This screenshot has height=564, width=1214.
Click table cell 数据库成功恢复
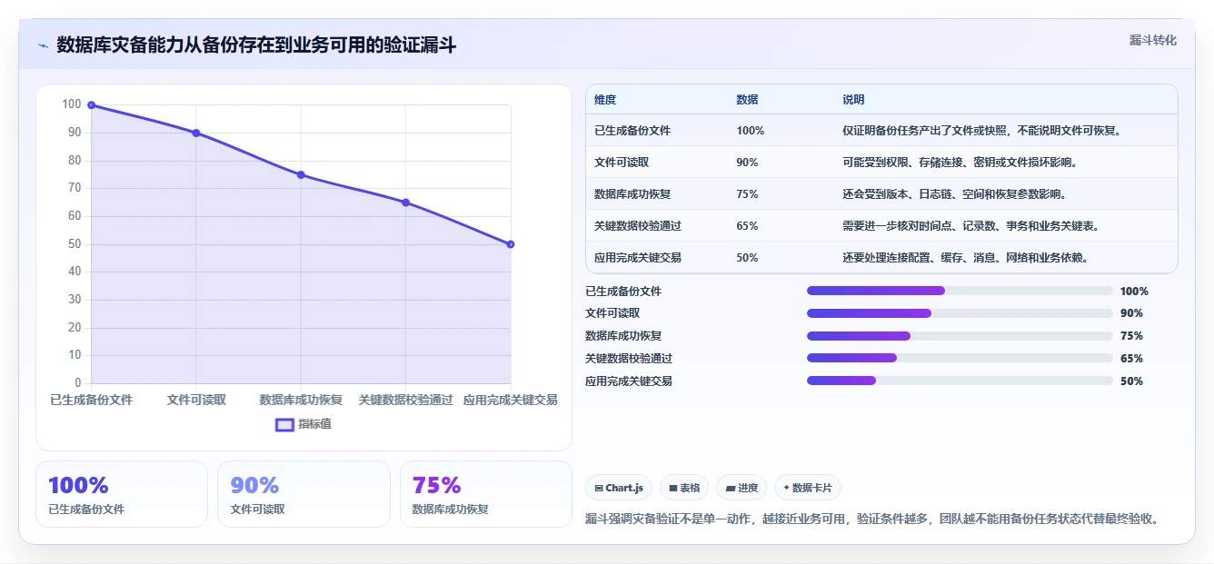pyautogui.click(x=632, y=194)
